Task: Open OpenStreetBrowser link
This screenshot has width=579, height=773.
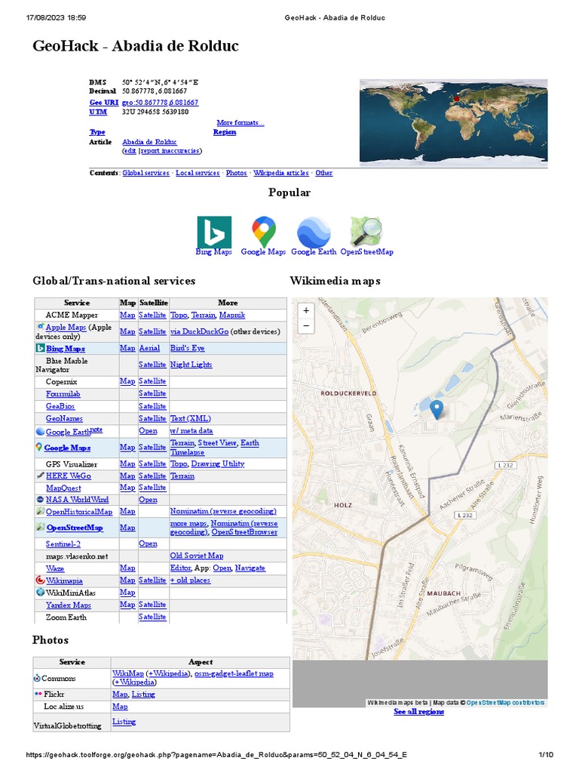Action: tap(244, 532)
